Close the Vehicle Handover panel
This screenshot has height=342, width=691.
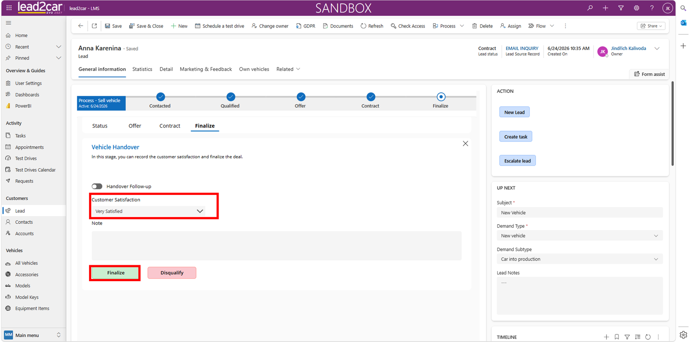point(465,144)
